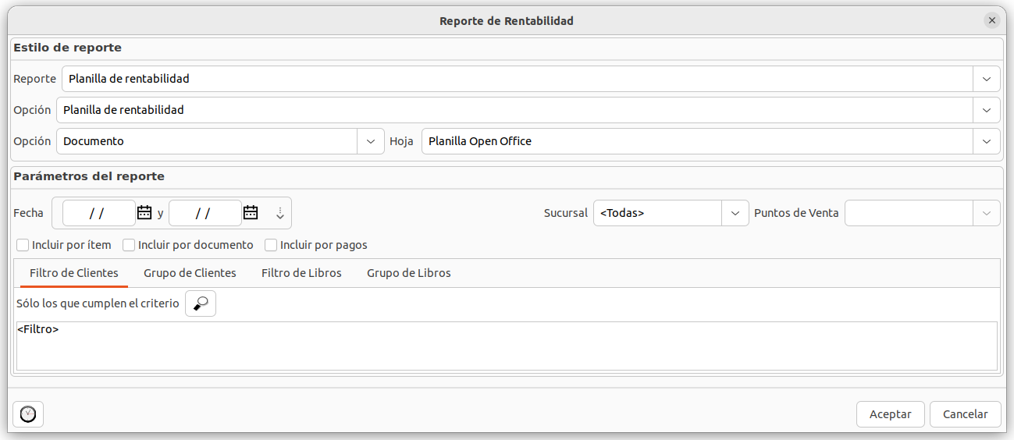Open the start date calendar picker
This screenshot has height=440, width=1014.
click(x=144, y=212)
